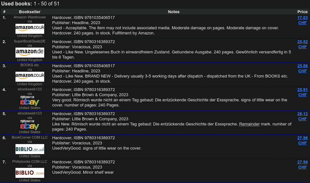Viewport: 310px width, 183px height.
Task: Click the Bookseller column header
Action: (30, 12)
